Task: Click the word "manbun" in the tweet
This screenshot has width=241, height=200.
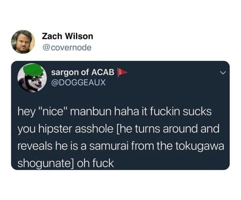Action: [x=91, y=111]
